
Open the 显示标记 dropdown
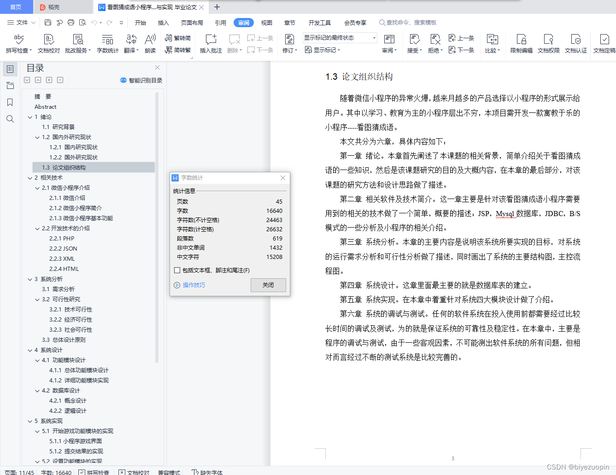coord(323,50)
